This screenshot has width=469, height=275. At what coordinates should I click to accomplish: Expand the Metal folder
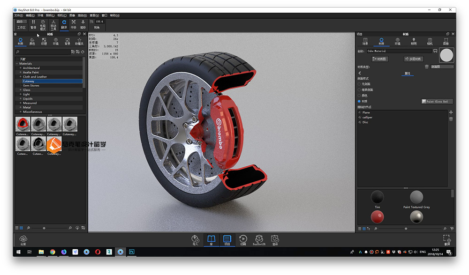point(21,107)
